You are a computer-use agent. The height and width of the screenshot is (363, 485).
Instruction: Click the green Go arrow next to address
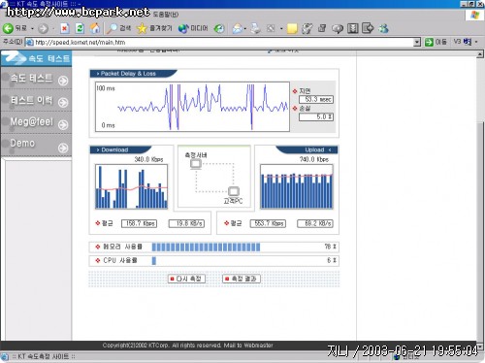click(429, 42)
